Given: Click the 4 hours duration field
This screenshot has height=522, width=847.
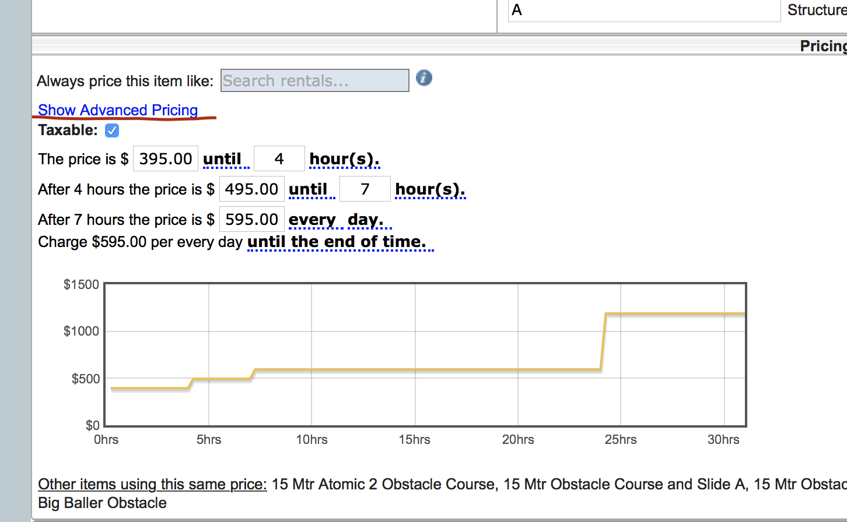Looking at the screenshot, I should (x=279, y=159).
